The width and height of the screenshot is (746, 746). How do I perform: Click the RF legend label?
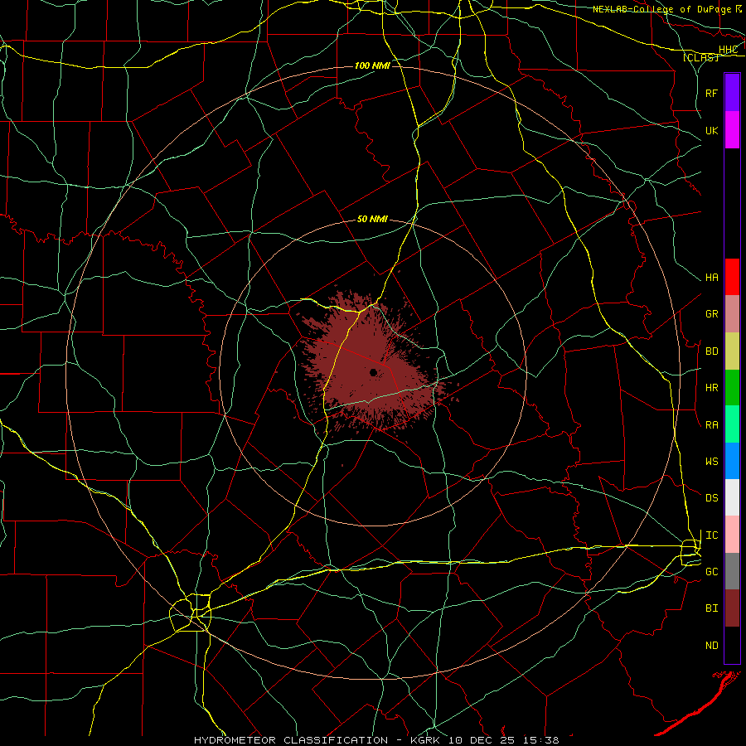click(x=711, y=93)
